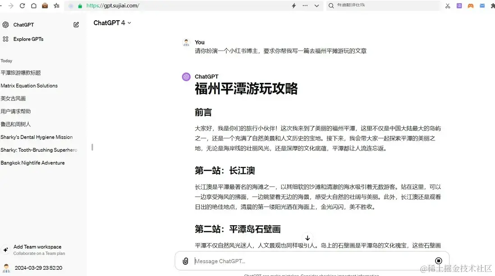Screen dimensions: 495x276
Task: Open the purple extension icon in toolbar
Action: click(459, 6)
